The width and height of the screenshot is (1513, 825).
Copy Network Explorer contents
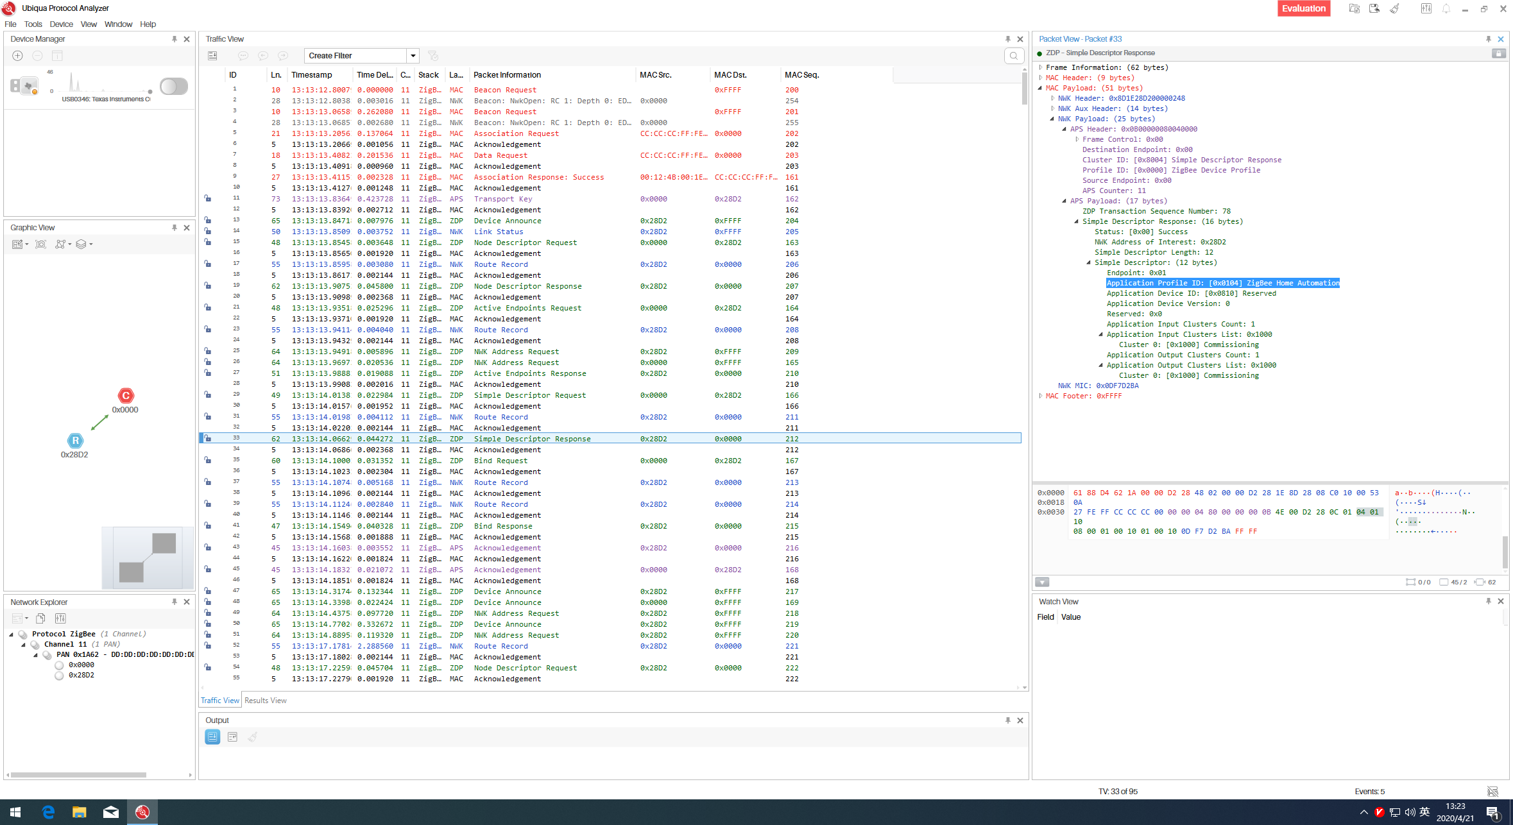(40, 618)
